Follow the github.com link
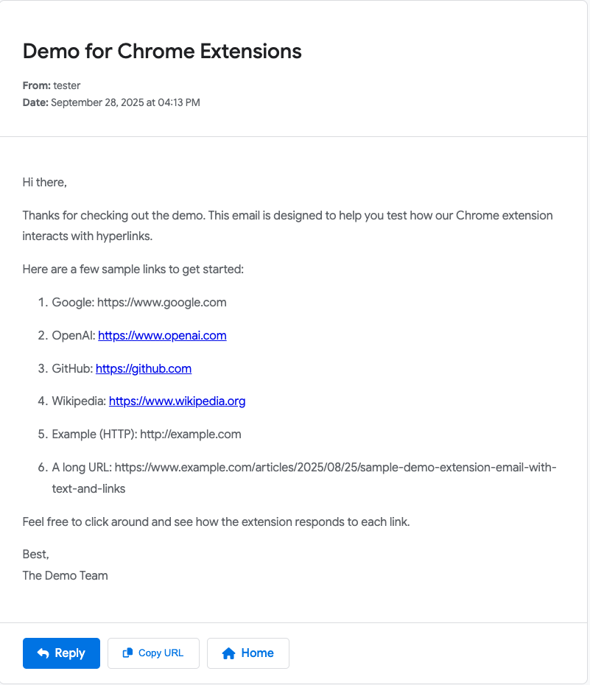Screen dimensions: 590x685 coord(144,369)
